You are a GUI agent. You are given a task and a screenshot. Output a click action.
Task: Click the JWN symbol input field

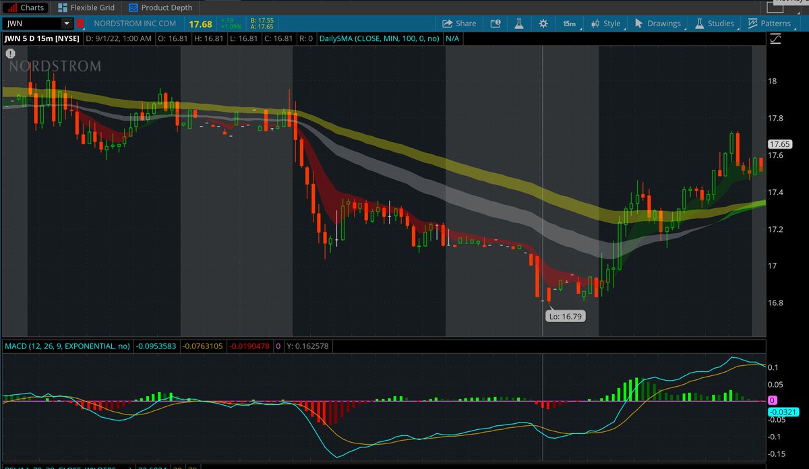point(32,24)
